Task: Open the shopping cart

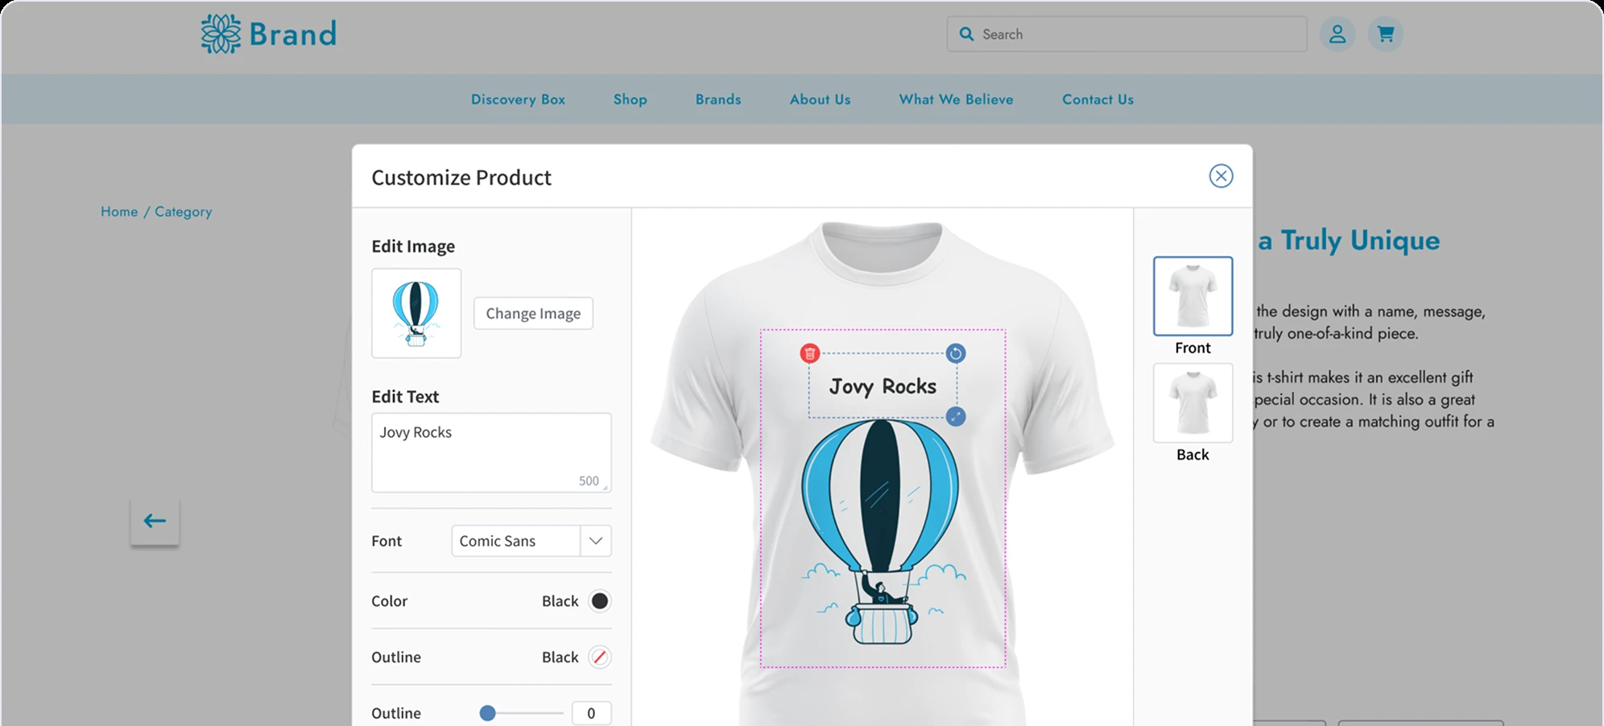Action: tap(1385, 34)
